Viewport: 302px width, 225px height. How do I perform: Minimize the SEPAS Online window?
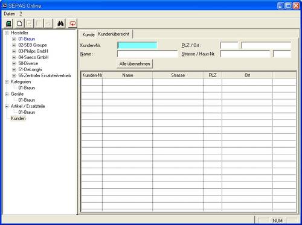[281, 5]
